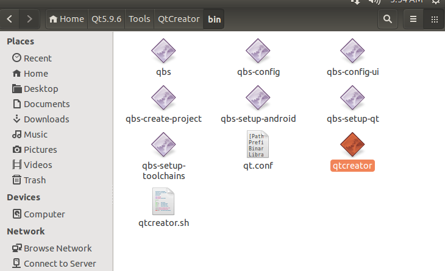Switch to list view

click(413, 19)
